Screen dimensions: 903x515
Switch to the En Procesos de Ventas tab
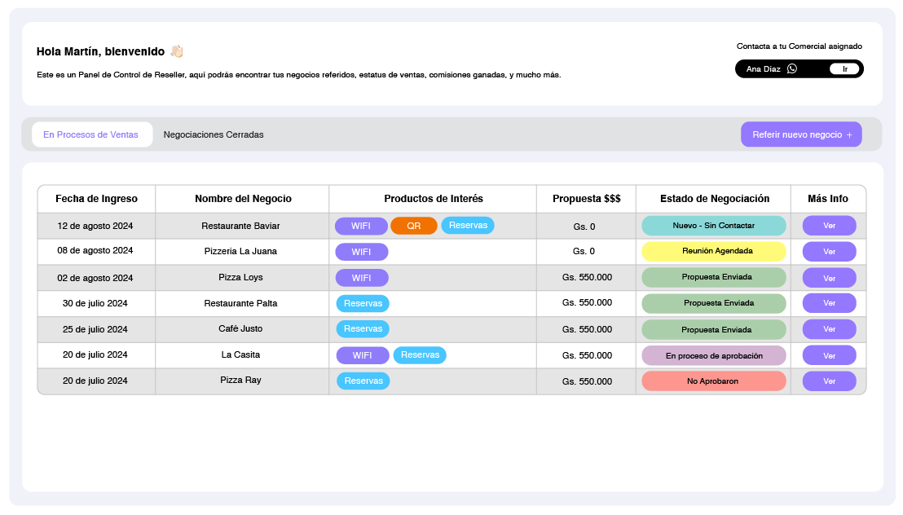click(x=92, y=134)
